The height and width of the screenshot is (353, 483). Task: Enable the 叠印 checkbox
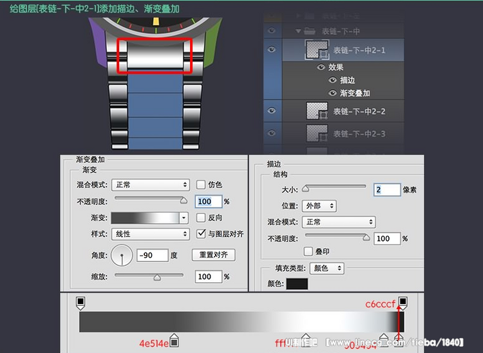coord(308,251)
